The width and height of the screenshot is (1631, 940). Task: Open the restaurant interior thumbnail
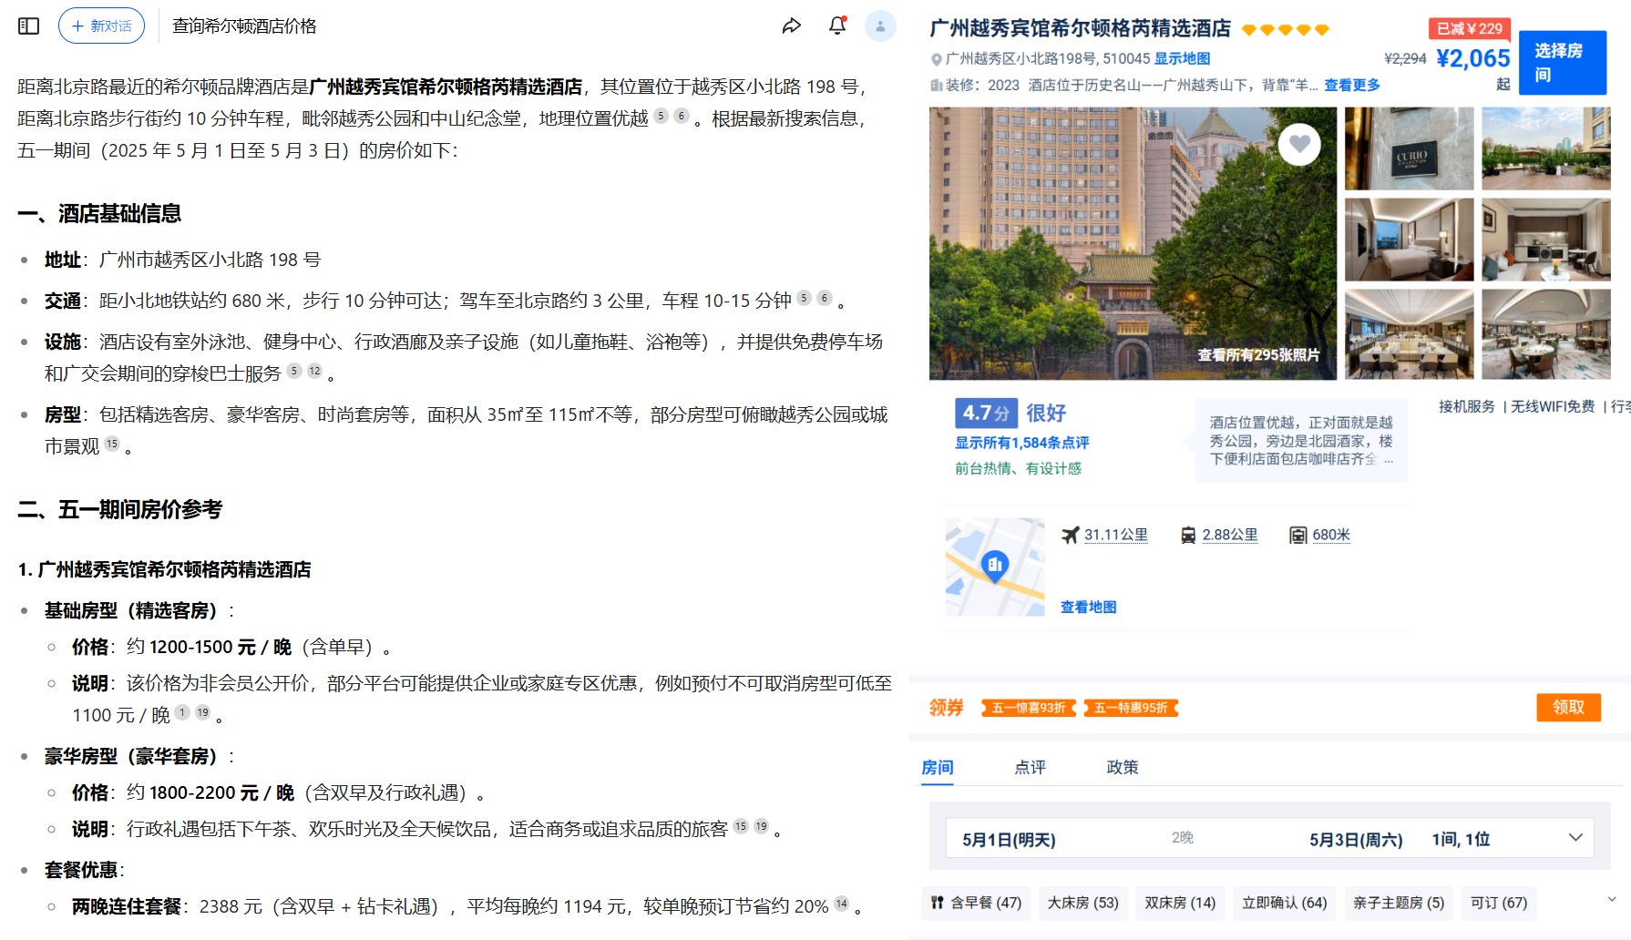(1545, 334)
